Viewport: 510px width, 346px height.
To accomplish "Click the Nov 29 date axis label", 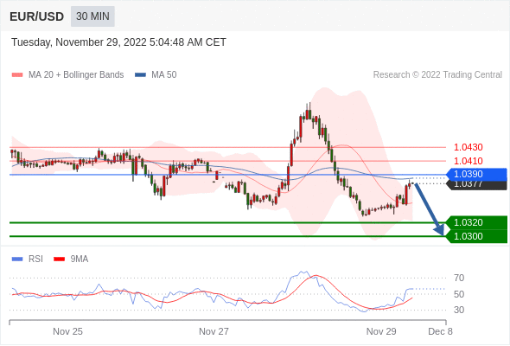I will (381, 331).
